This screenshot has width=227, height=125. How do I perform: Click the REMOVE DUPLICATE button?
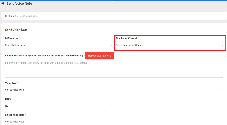point(100,56)
